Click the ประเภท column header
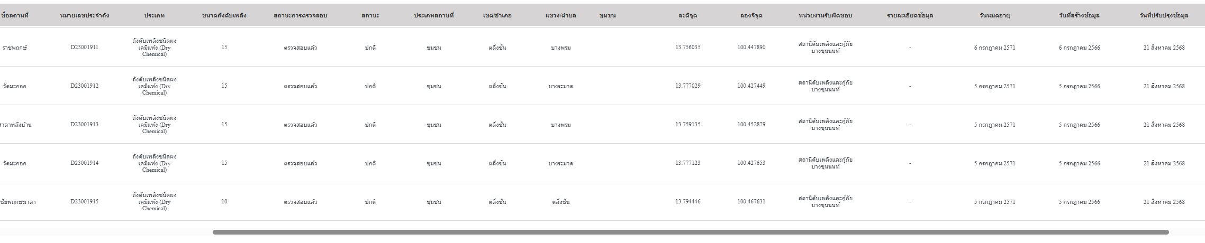The image size is (1205, 243). coord(155,15)
